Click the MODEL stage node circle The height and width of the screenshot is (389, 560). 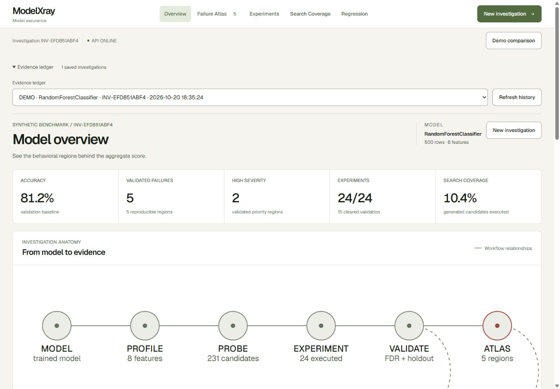coord(57,326)
